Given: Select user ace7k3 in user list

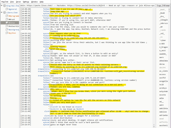Looking at the screenshot, I should pos(162,78).
